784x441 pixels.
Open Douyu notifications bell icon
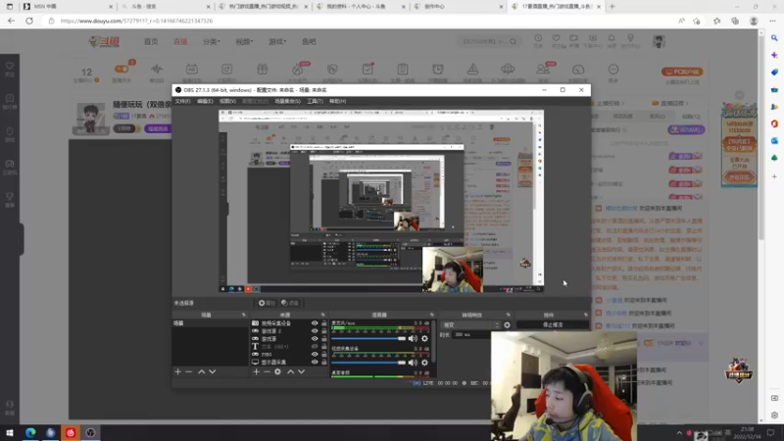tap(612, 38)
